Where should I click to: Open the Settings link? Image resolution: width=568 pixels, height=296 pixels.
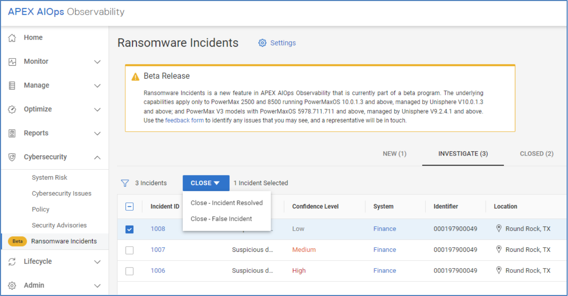click(x=283, y=43)
